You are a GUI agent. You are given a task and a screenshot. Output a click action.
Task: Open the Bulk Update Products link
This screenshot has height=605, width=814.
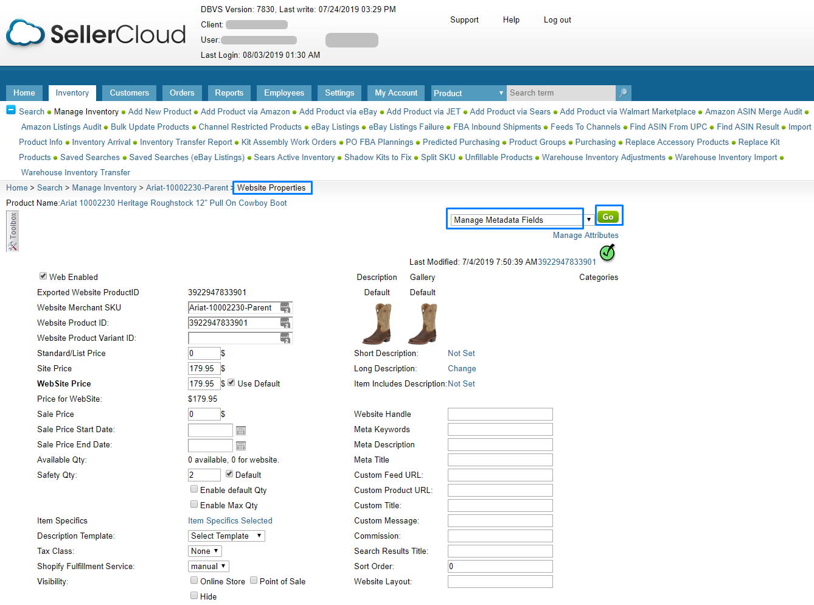pyautogui.click(x=150, y=127)
